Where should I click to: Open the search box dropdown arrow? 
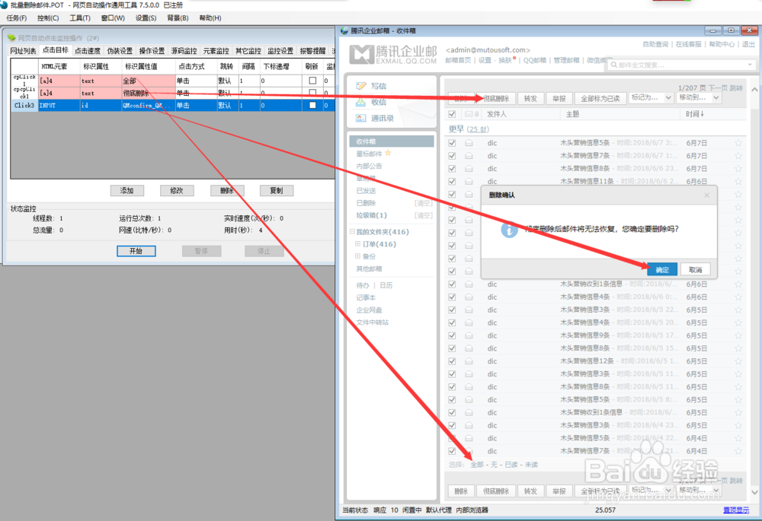tap(750, 65)
